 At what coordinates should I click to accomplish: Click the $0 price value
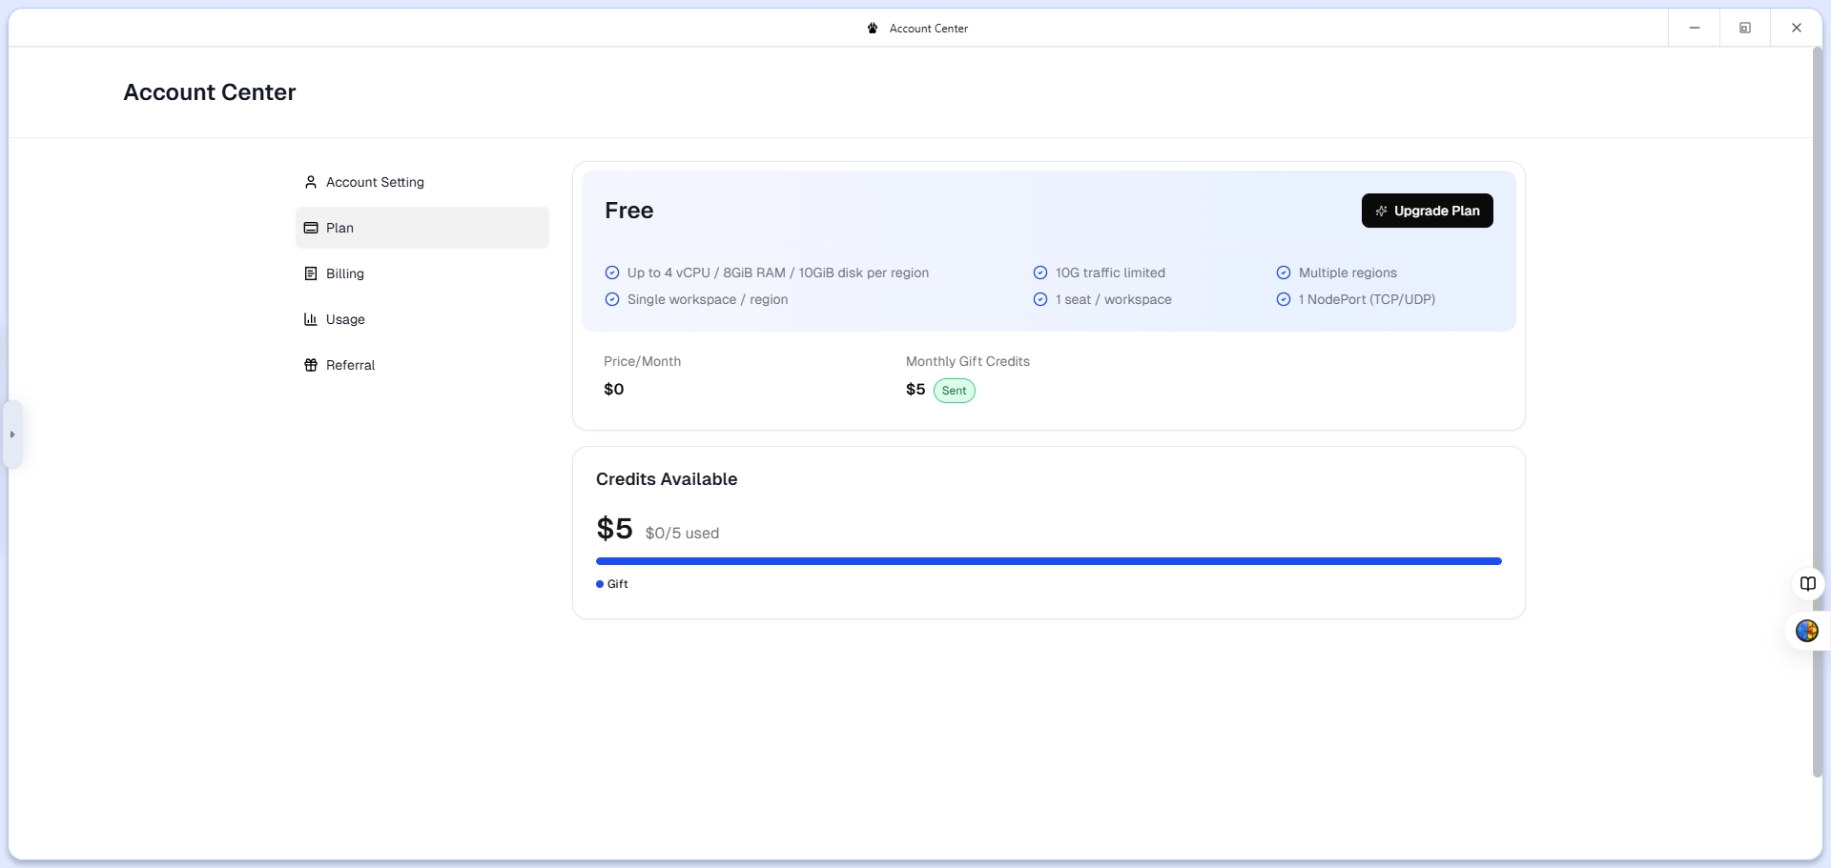click(x=614, y=389)
